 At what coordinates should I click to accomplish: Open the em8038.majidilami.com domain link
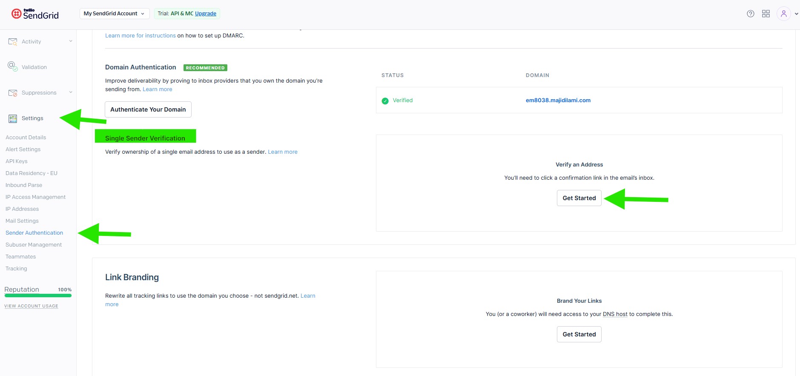coord(558,100)
